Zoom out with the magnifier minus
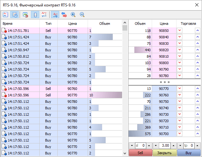This screenshot has height=157, width=202. 82,15
